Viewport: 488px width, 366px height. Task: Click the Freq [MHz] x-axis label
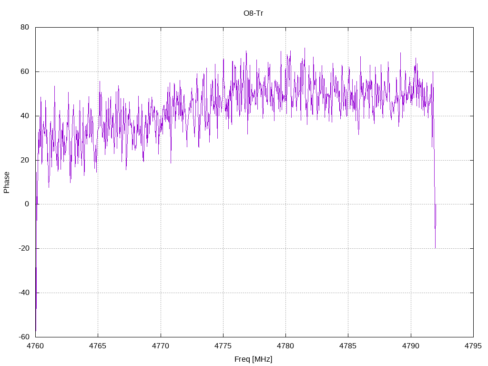point(254,359)
